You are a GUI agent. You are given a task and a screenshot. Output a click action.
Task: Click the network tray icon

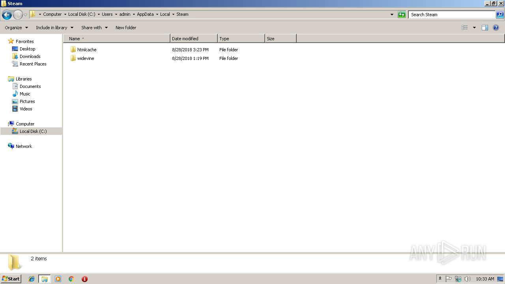[x=458, y=279]
